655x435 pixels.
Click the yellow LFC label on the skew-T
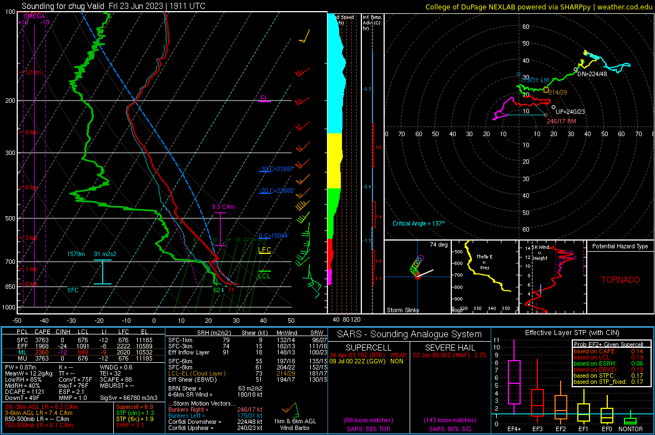pos(264,250)
